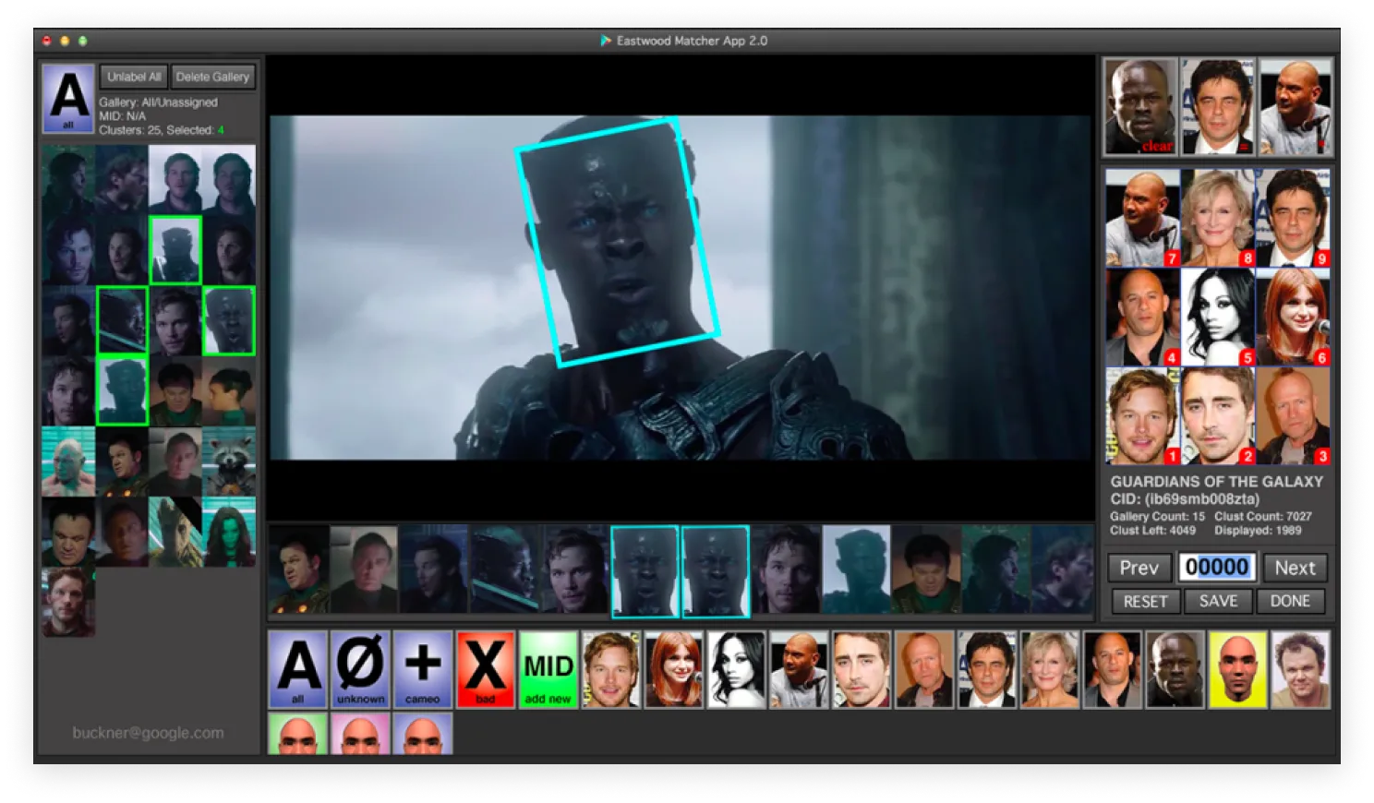The width and height of the screenshot is (1374, 803).
Task: Click the SAVE button
Action: pyautogui.click(x=1218, y=601)
